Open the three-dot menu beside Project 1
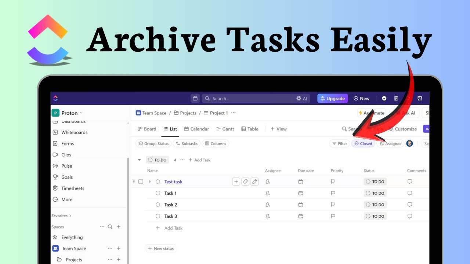The height and width of the screenshot is (264, 470). tap(233, 113)
